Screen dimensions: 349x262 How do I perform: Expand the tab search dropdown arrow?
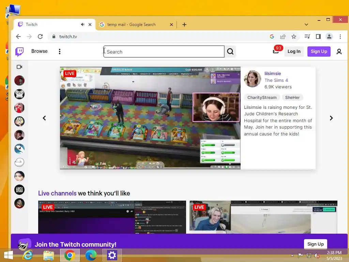[x=306, y=25]
